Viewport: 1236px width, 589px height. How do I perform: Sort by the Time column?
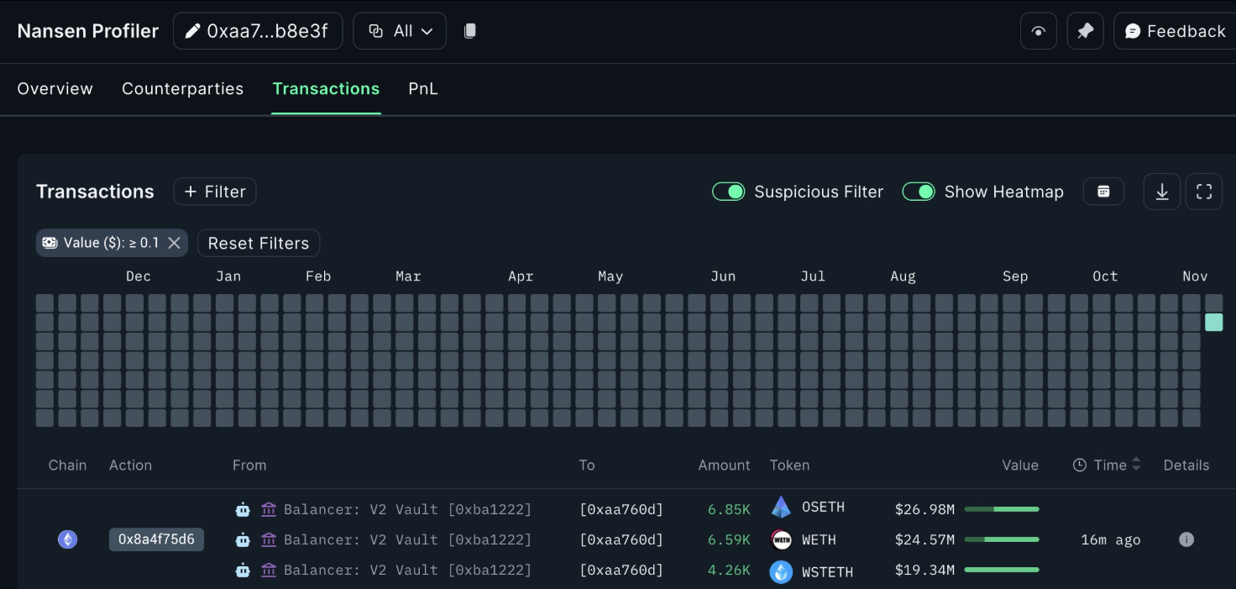(x=1110, y=465)
